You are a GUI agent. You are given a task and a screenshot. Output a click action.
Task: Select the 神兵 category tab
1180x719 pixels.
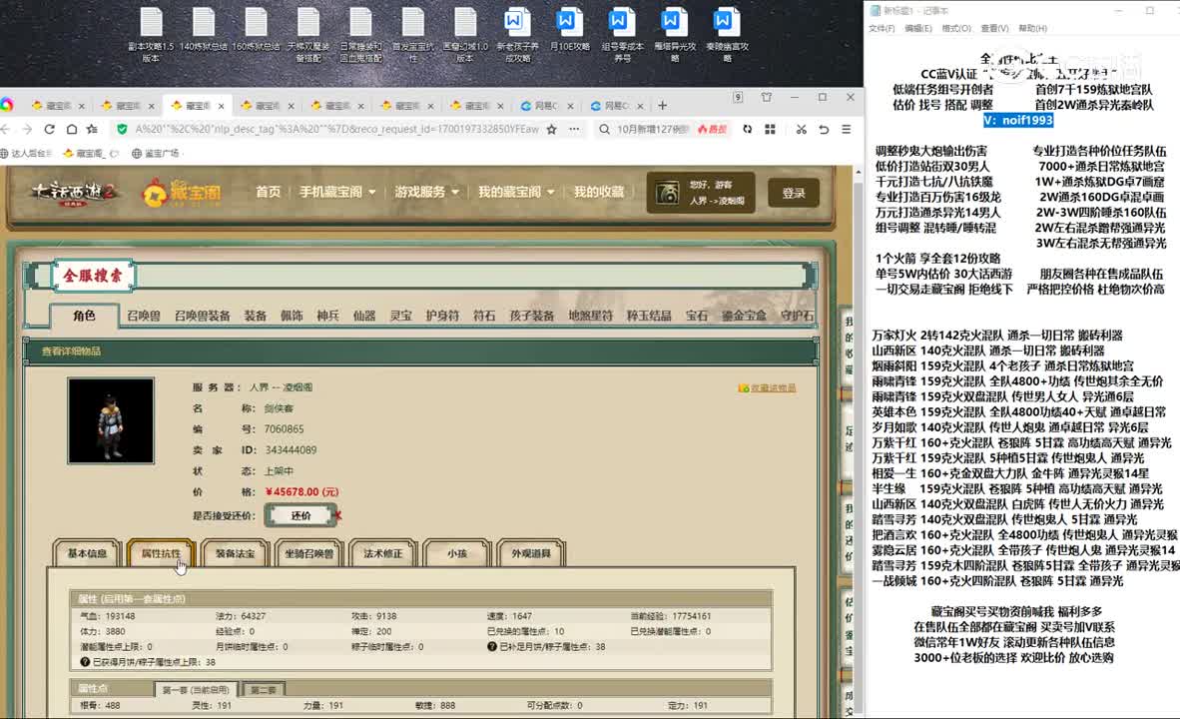coord(327,316)
